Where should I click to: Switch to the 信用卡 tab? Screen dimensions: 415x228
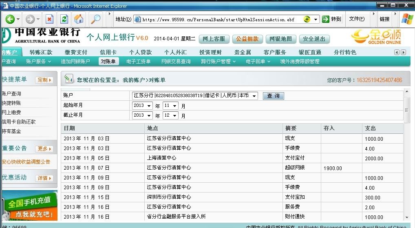pos(108,52)
